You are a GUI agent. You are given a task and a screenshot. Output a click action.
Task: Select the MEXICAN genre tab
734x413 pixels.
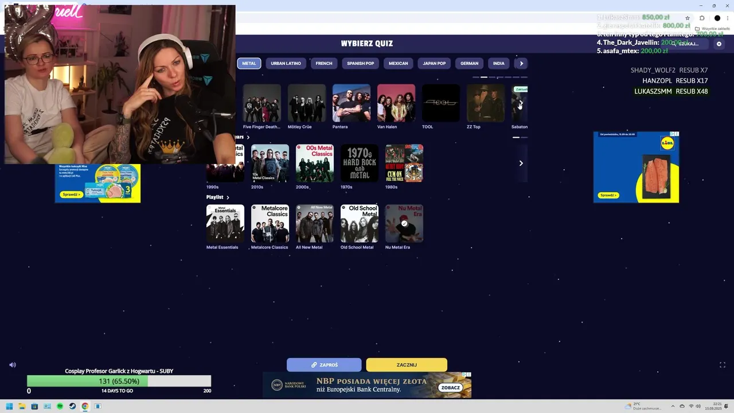point(398,63)
